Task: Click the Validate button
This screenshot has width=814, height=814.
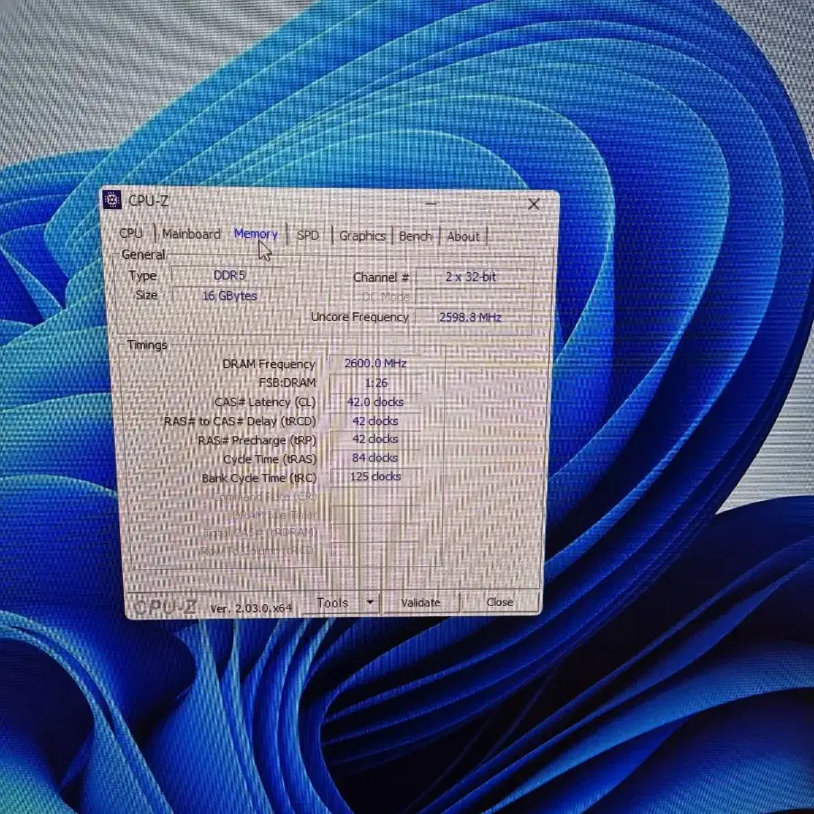Action: pos(421,602)
